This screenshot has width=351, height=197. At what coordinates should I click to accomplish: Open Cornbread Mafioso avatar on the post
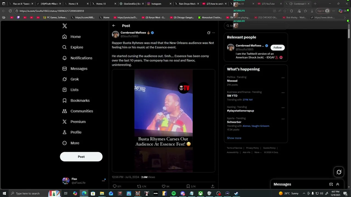coord(115,34)
